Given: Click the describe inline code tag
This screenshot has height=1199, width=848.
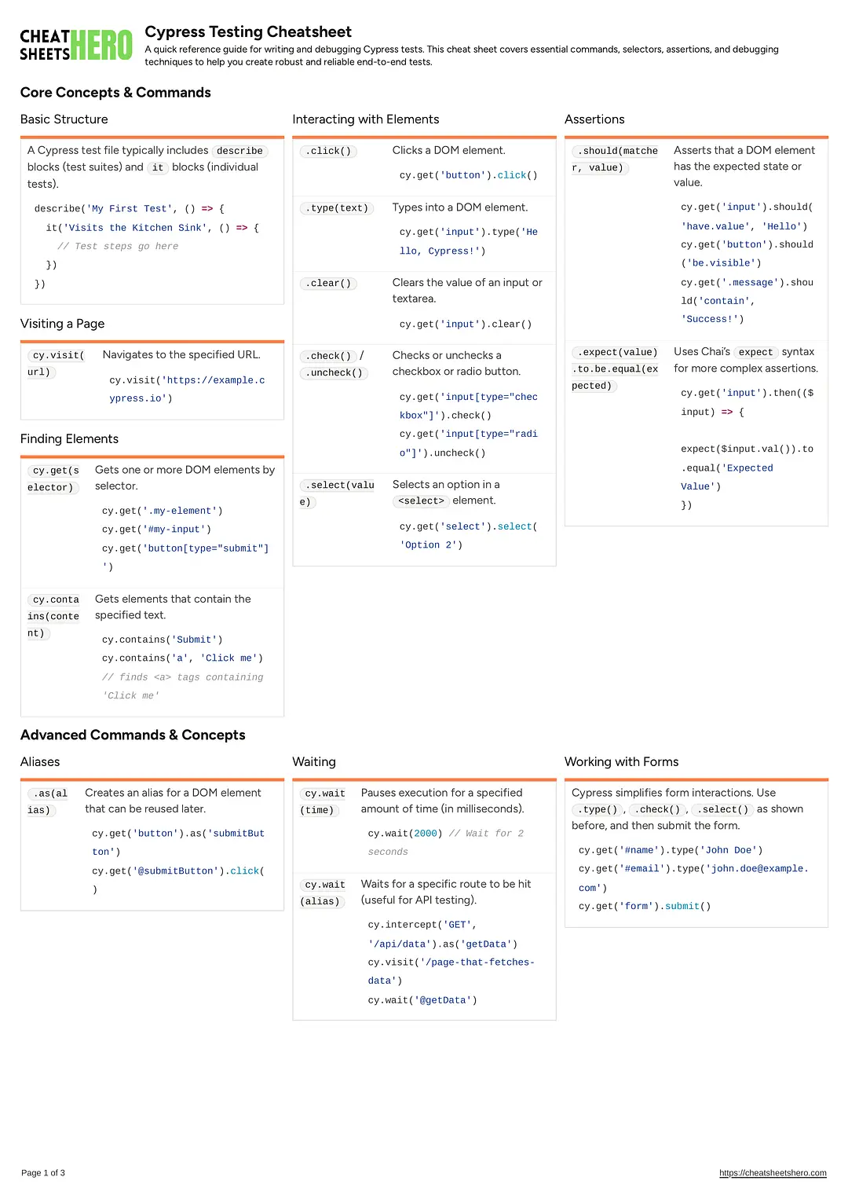Looking at the screenshot, I should point(239,151).
